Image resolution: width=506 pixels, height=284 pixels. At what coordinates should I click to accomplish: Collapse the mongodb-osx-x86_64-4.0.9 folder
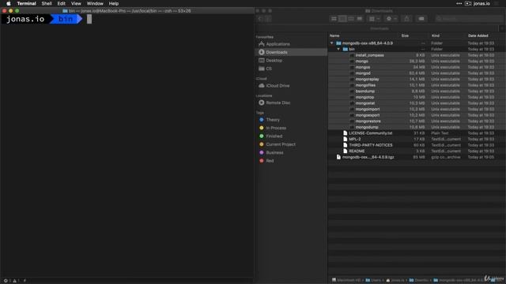point(331,43)
